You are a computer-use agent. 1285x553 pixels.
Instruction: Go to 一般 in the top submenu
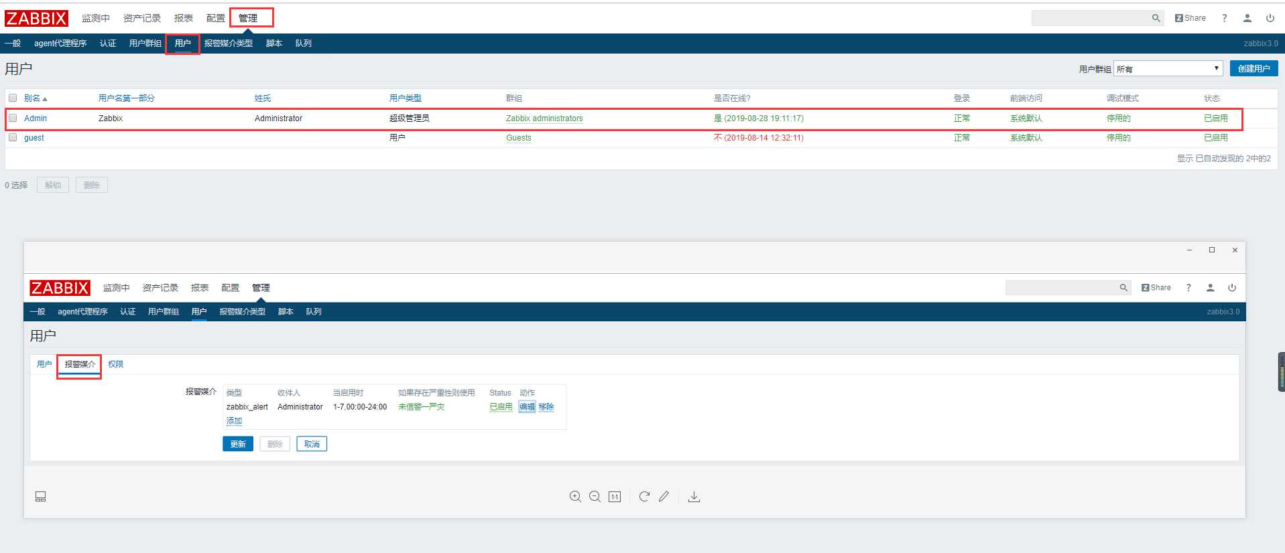click(x=13, y=44)
